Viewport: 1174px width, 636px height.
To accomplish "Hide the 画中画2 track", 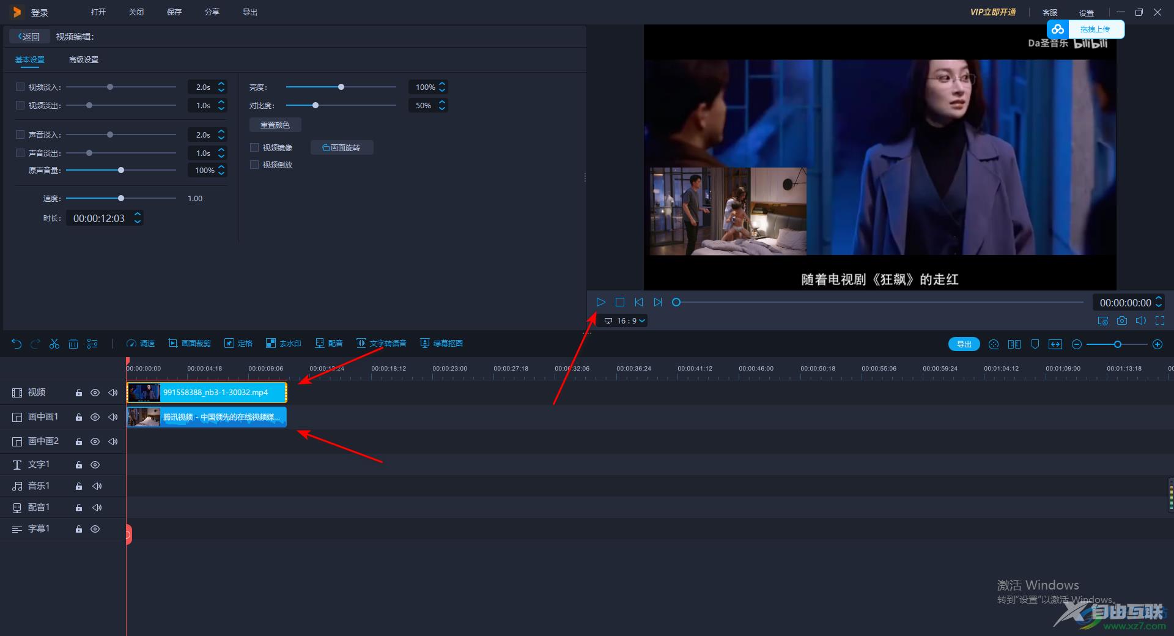I will 95,442.
